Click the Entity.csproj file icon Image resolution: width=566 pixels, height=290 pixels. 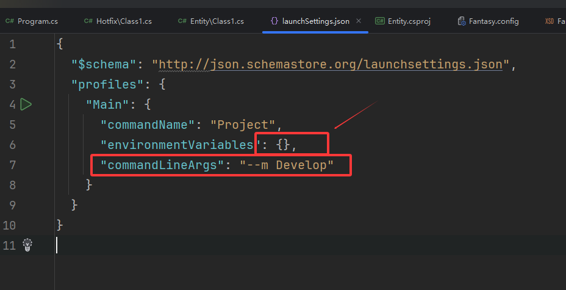379,21
